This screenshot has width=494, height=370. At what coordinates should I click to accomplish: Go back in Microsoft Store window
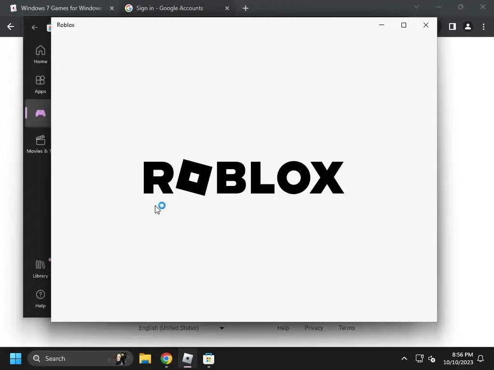[x=34, y=27]
